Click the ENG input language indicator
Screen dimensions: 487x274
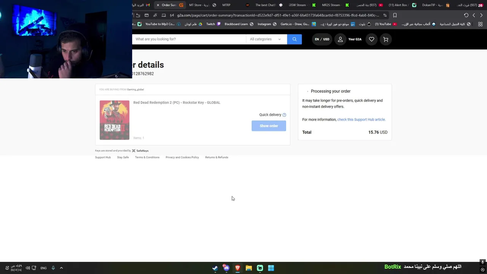coord(44,268)
